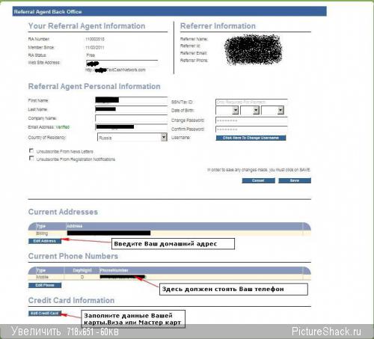Viewport: 374px width, 339px height.
Task: Click the RA Status value Free
Action: (91, 55)
